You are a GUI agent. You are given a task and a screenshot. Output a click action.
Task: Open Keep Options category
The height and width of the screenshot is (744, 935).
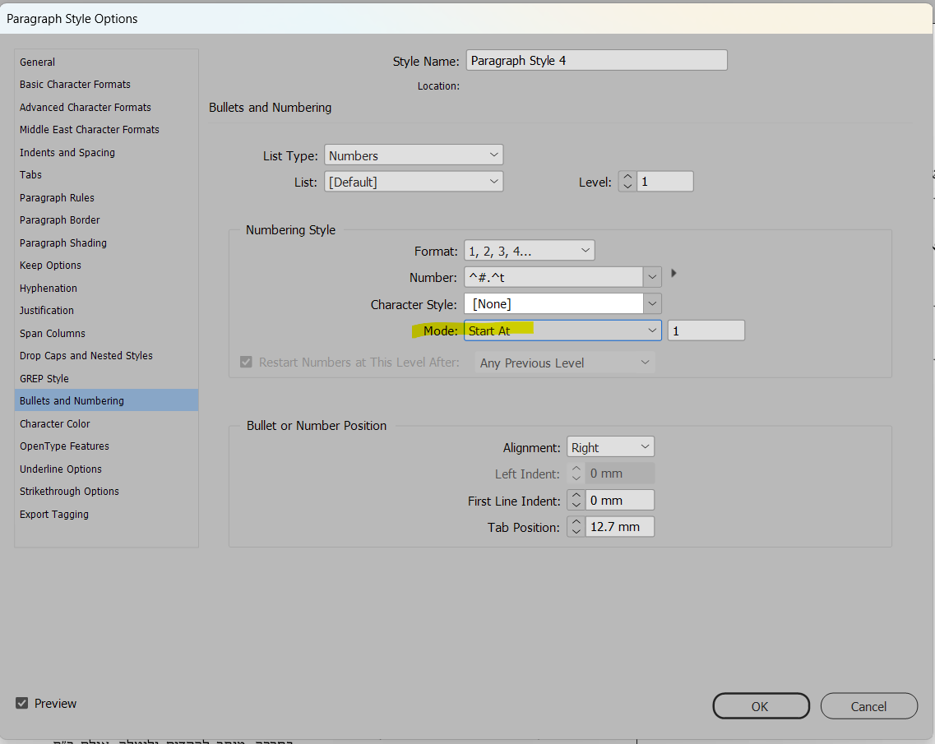[50, 266]
